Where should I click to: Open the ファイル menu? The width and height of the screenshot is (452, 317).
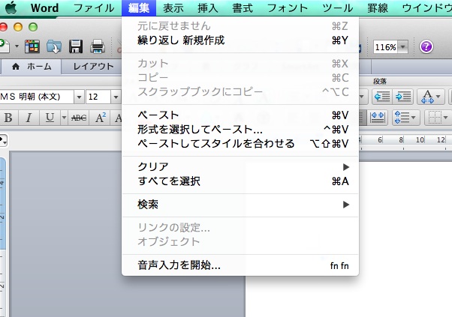pos(94,7)
